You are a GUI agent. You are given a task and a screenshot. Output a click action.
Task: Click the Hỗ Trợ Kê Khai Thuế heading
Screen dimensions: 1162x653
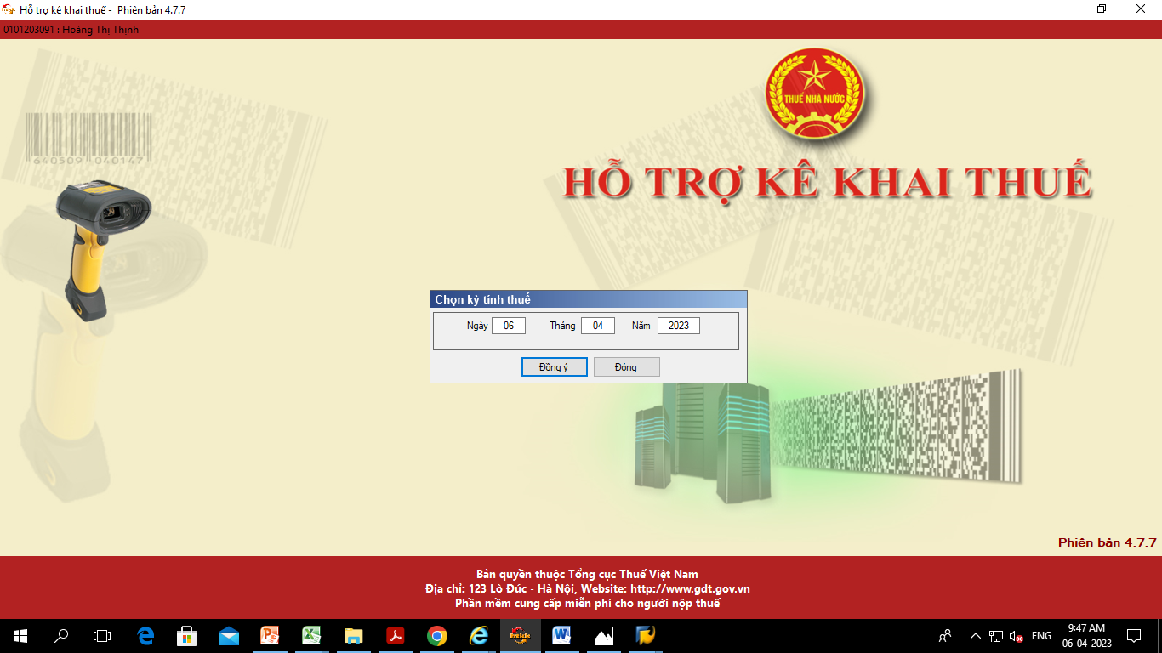pos(828,184)
